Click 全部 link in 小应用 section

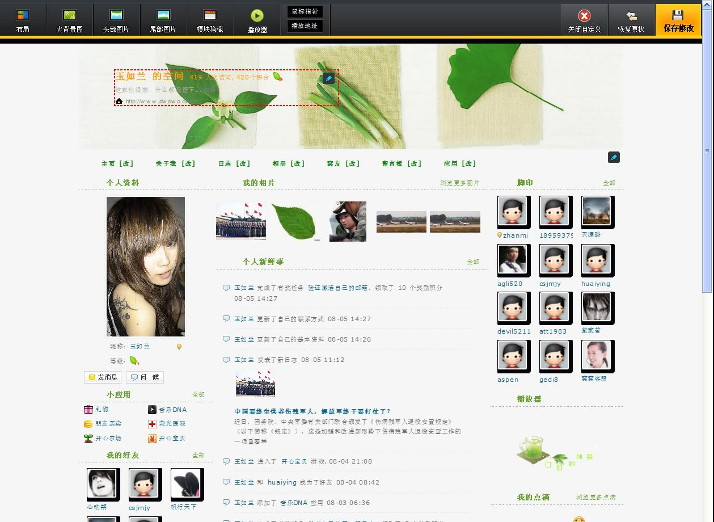[x=198, y=394]
